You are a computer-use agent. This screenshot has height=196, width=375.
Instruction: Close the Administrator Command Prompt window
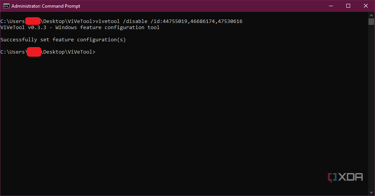[365, 6]
